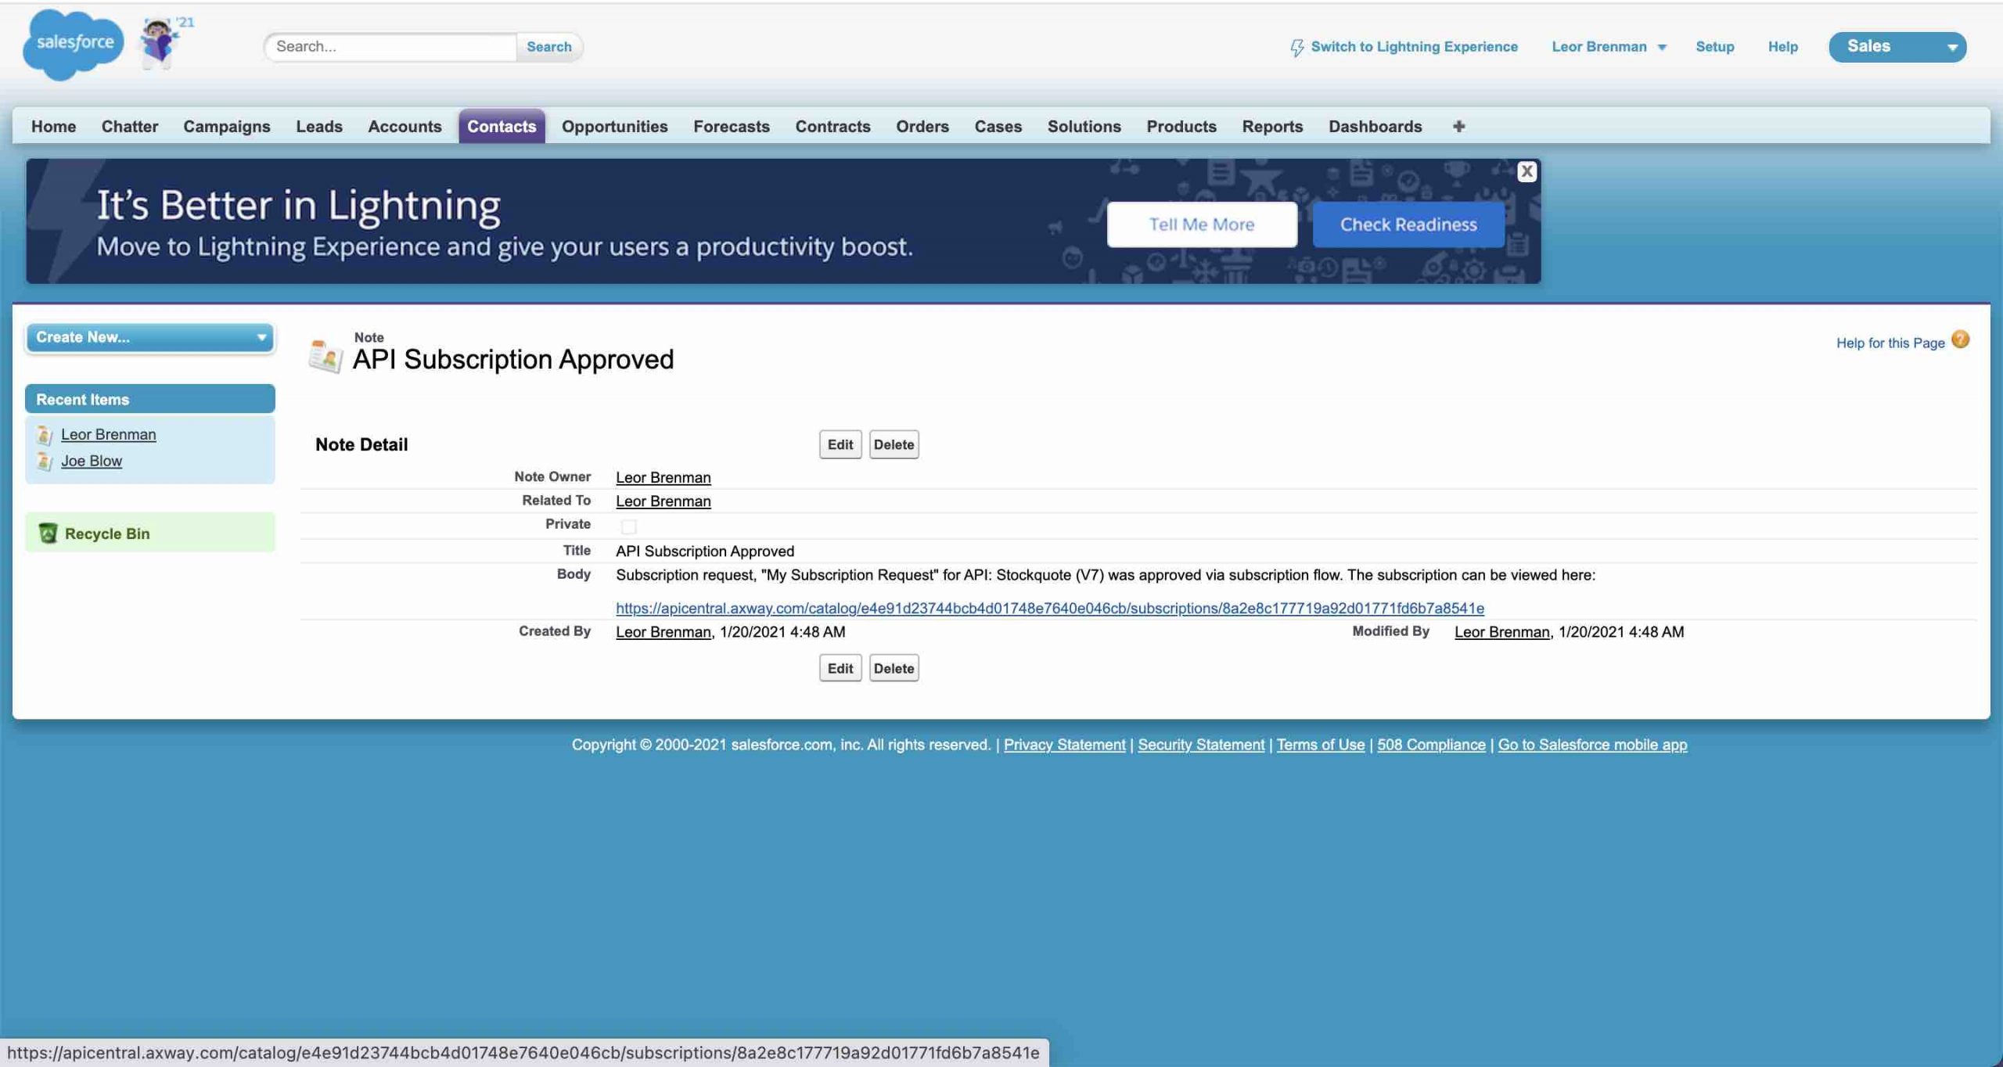
Task: Open the Contracts tab
Action: tap(832, 126)
